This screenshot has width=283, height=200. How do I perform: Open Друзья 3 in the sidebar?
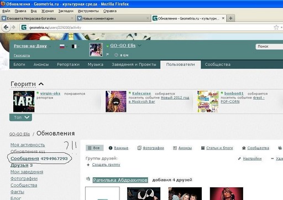(22, 165)
